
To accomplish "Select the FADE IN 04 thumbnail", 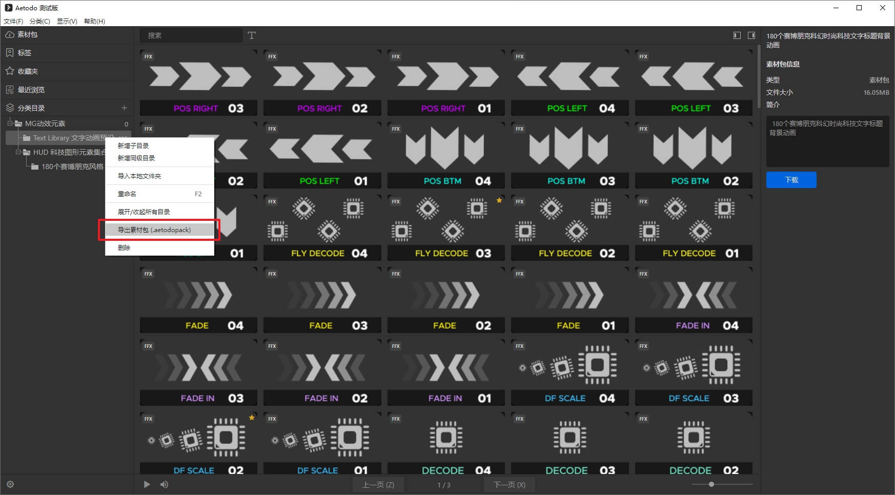I will (x=694, y=300).
